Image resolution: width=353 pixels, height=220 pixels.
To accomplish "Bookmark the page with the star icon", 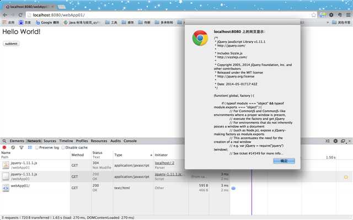I will pyautogui.click(x=314, y=15).
